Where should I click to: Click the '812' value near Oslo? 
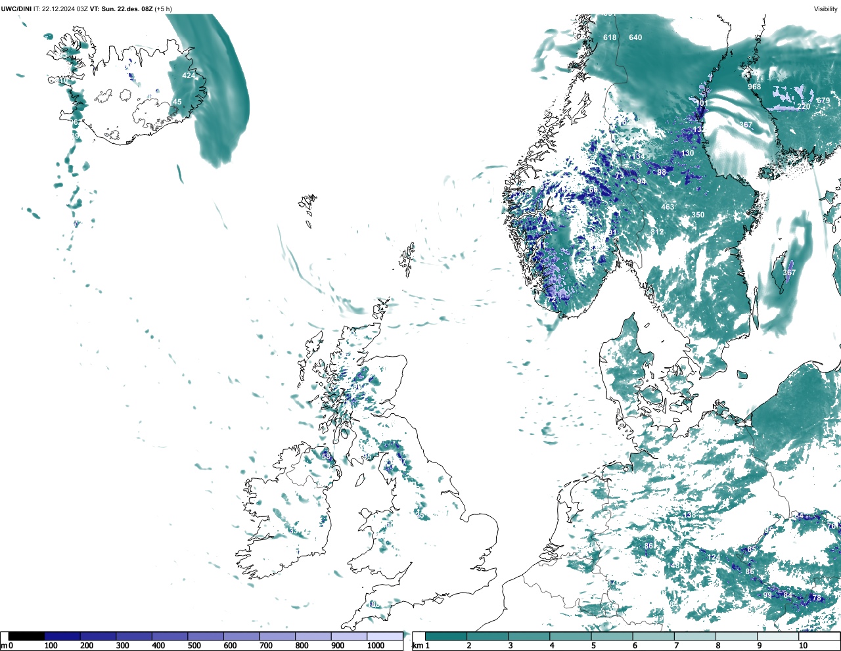(657, 232)
